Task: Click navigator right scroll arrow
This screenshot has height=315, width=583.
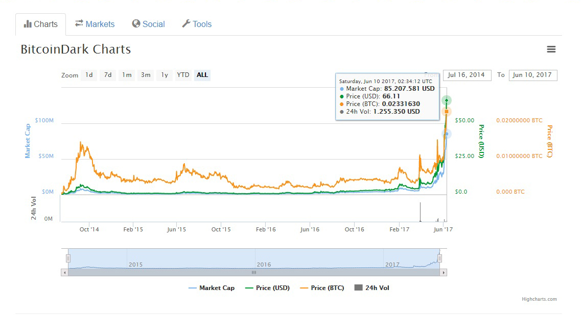Action: tap(443, 272)
